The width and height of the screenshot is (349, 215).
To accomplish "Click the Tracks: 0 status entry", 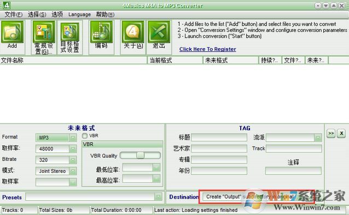I will coord(19,210).
